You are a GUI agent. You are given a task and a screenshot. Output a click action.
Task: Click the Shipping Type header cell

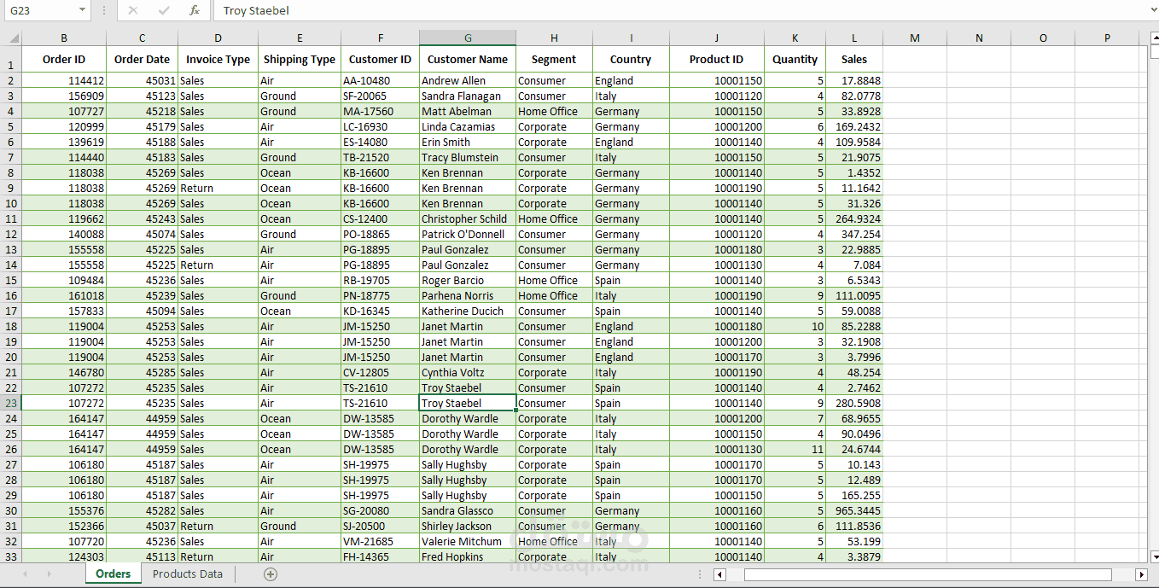300,59
